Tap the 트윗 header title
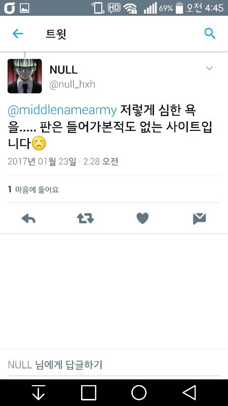The image size is (228, 406). (56, 33)
